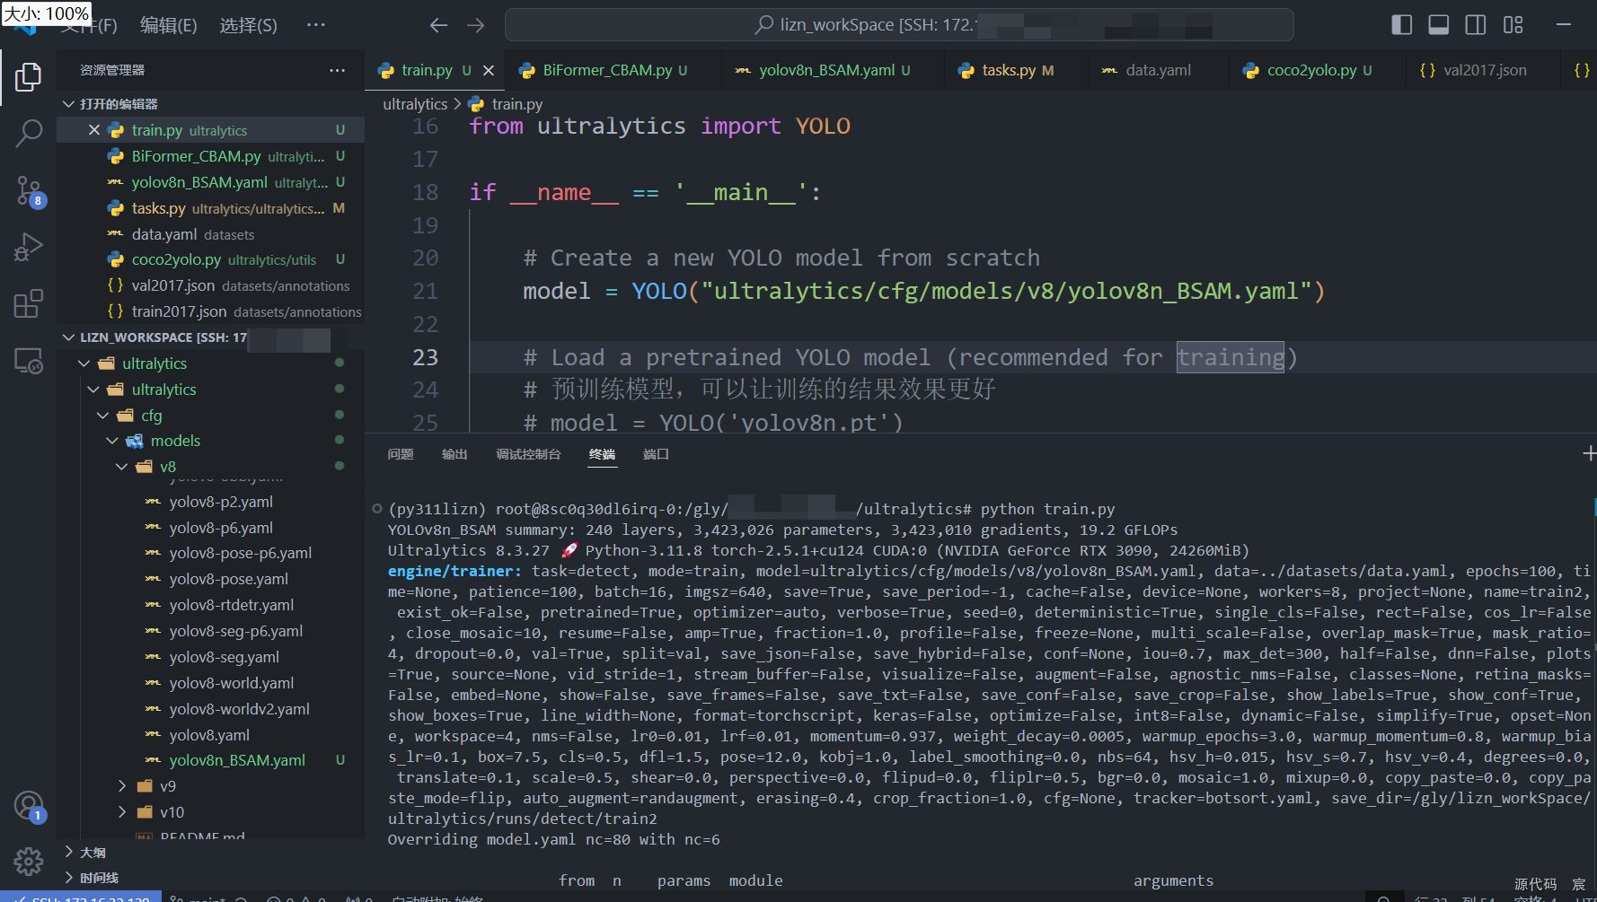This screenshot has height=902, width=1597.
Task: Open yolov8-rtdetr.yaml in file tree
Action: (x=231, y=605)
